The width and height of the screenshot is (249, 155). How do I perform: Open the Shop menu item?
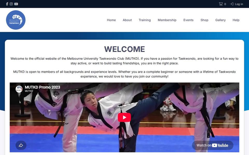click(x=204, y=20)
